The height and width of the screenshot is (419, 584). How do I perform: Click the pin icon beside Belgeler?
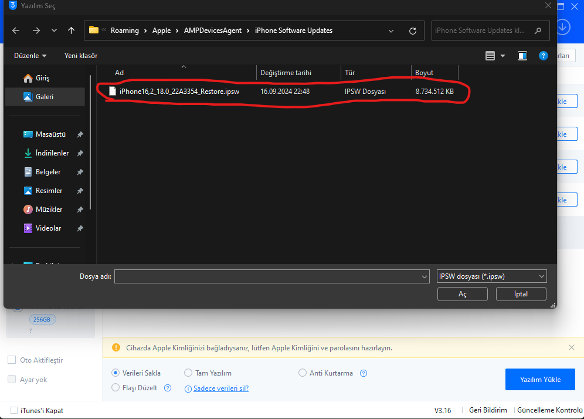point(80,172)
